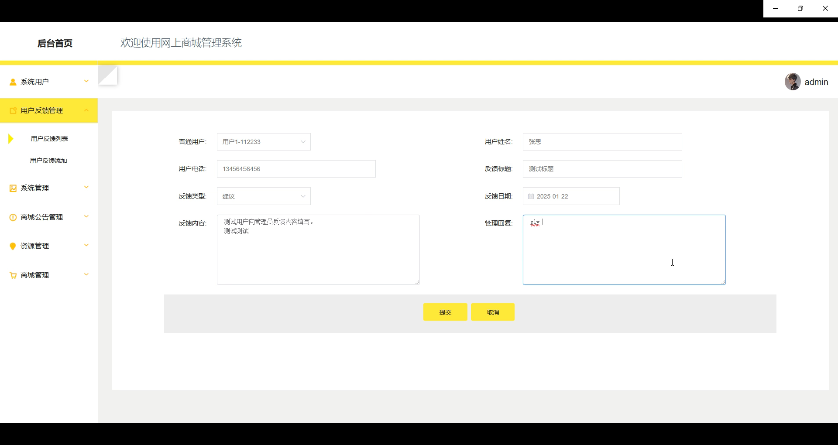Expand the 商城管理 chevron
838x445 pixels.
86,274
